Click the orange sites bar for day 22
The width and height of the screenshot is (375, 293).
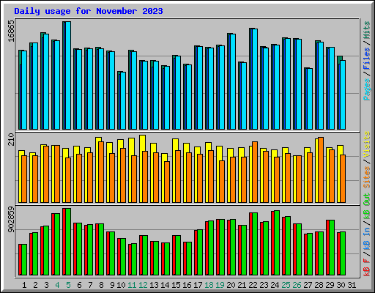[255, 172]
